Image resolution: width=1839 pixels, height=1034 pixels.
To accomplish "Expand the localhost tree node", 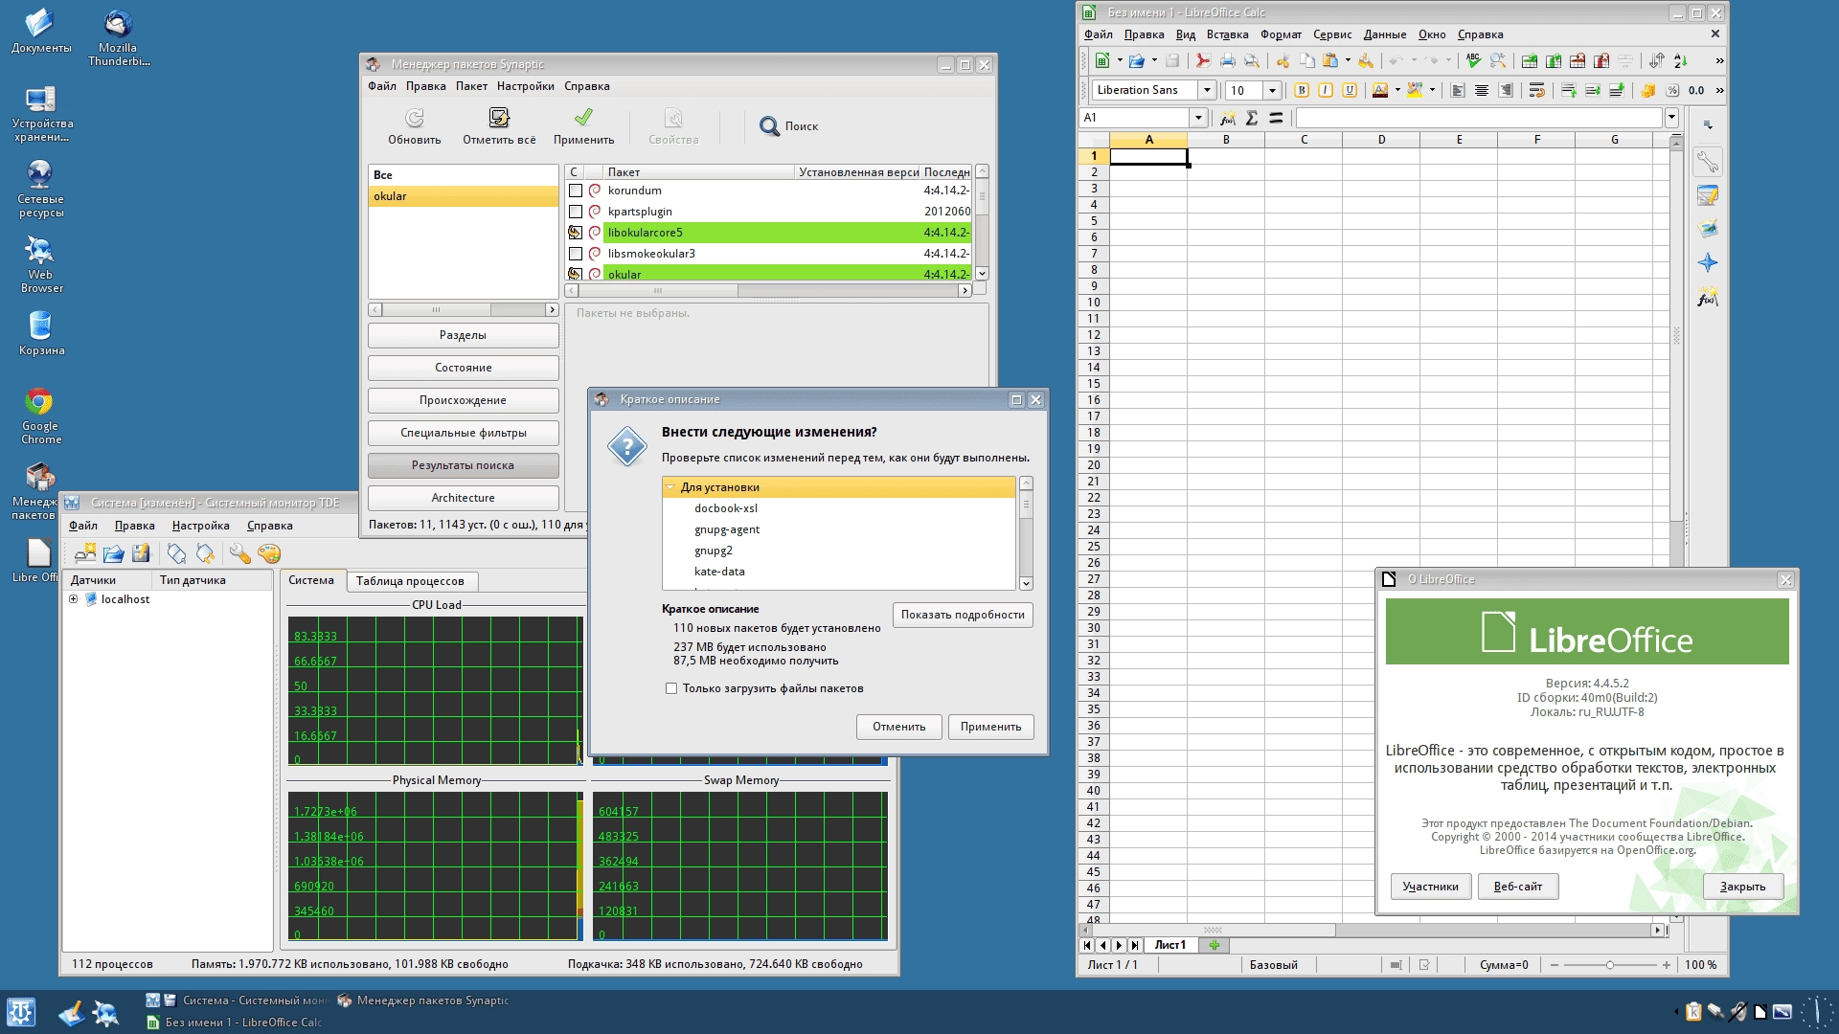I will pos(73,599).
